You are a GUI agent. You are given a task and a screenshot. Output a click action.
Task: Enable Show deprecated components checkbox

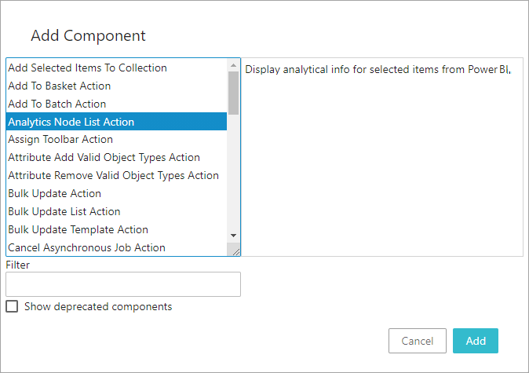tap(12, 306)
